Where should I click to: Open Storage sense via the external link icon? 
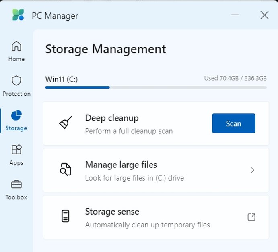point(251,217)
